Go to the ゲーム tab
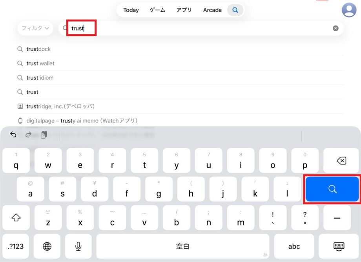This screenshot has height=262, width=361. point(157,10)
